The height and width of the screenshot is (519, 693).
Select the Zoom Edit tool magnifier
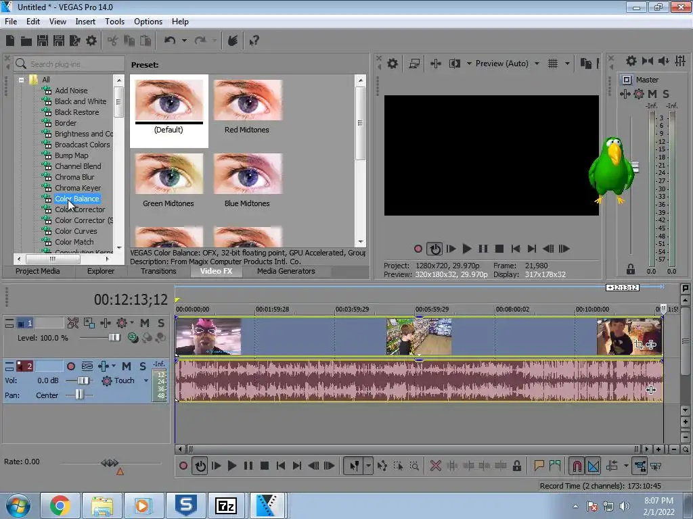click(x=414, y=466)
